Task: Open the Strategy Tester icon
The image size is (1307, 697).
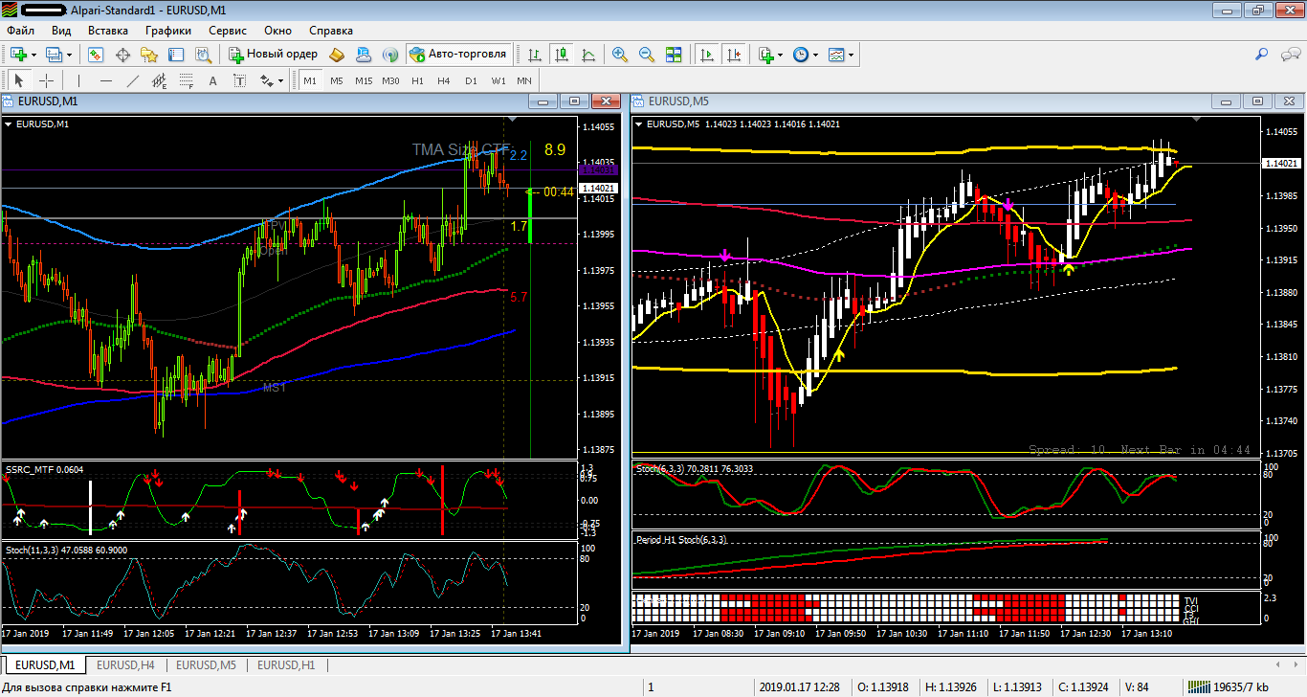Action: pos(203,55)
